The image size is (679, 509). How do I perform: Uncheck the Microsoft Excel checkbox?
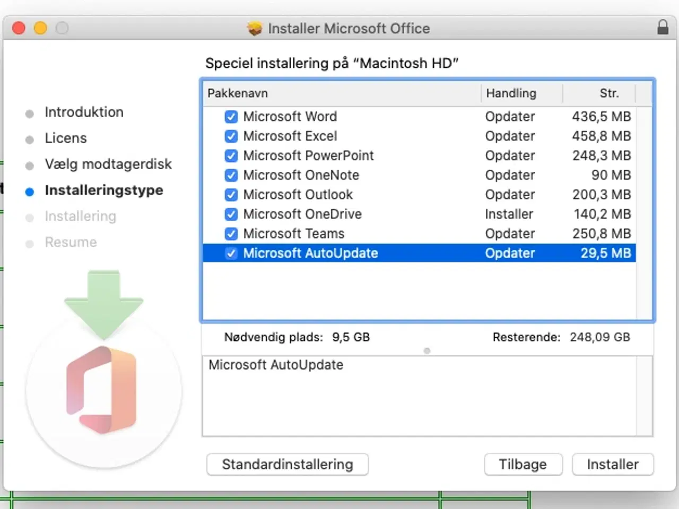pos(231,136)
